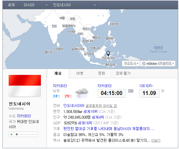The width and height of the screenshot is (179, 149).
Task: Play the national anthem audio
Action: (x=12, y=134)
